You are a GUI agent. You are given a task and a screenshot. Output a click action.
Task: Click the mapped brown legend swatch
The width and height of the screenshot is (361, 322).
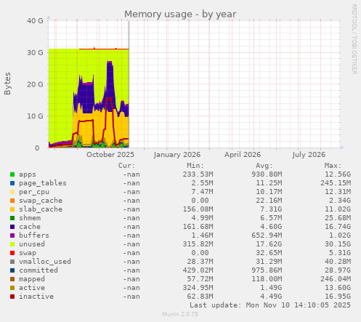(x=12, y=279)
